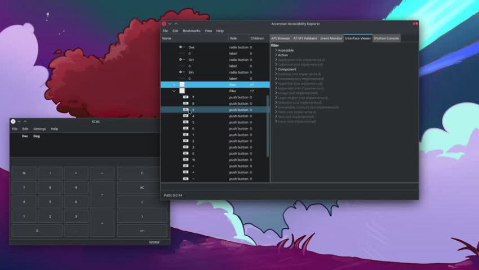Click the Role column header in the tree

(238, 38)
